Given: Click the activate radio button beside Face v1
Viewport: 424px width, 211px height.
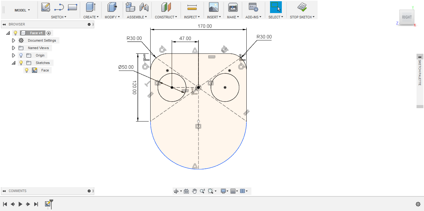Looking at the screenshot, I should [x=49, y=33].
